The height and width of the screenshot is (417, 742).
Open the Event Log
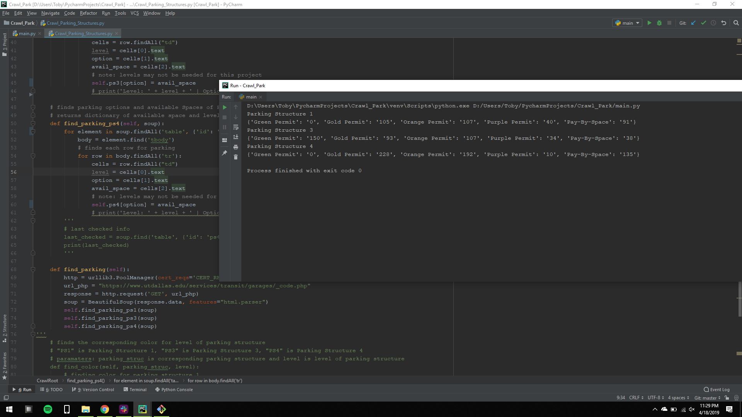pyautogui.click(x=716, y=390)
